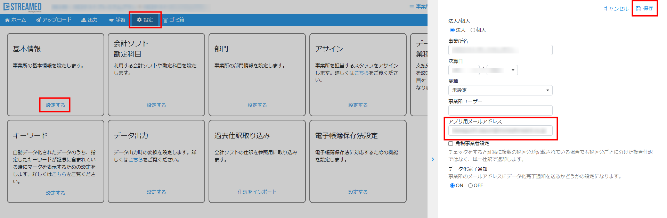Turn データ化完了通知 to OFF
Screen dimensions: 667x218
click(470, 186)
